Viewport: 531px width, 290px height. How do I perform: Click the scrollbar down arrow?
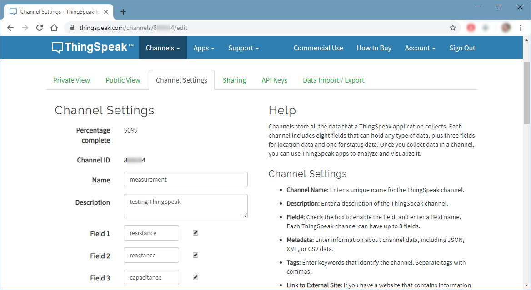pos(526,285)
